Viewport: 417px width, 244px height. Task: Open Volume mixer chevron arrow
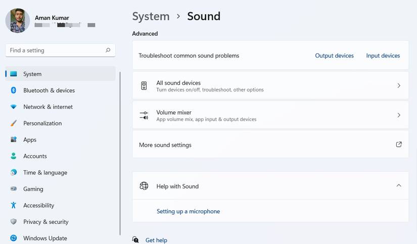click(399, 115)
